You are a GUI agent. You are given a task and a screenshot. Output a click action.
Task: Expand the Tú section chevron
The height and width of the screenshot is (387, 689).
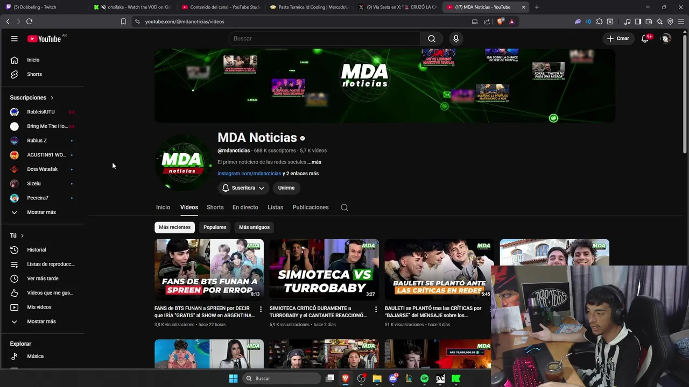(22, 235)
